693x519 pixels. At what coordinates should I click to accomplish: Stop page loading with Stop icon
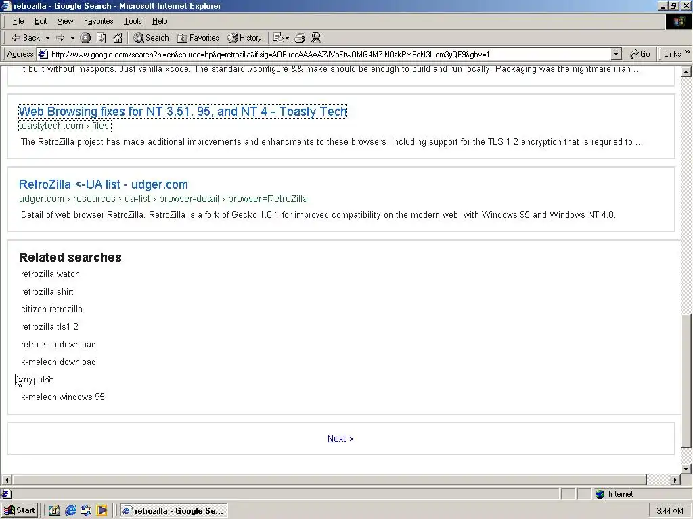tap(85, 38)
